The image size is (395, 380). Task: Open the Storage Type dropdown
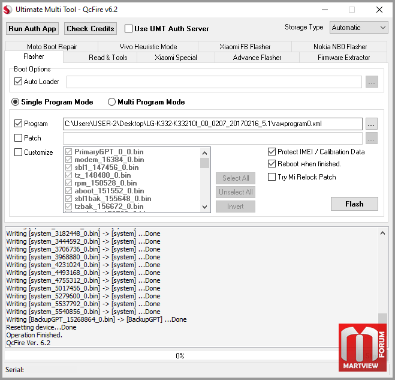point(358,27)
